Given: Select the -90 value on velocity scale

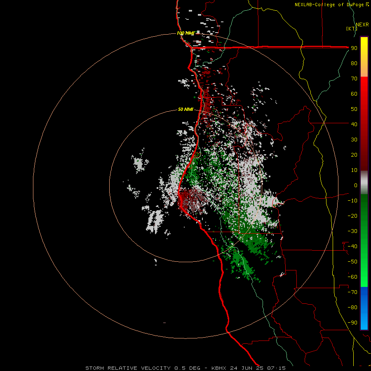Looking at the screenshot, I should pos(352,322).
